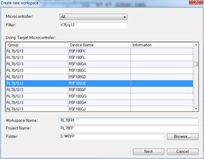Sort by the Device Name column header
Image resolution: width=204 pixels, height=159 pixels.
tap(99, 45)
